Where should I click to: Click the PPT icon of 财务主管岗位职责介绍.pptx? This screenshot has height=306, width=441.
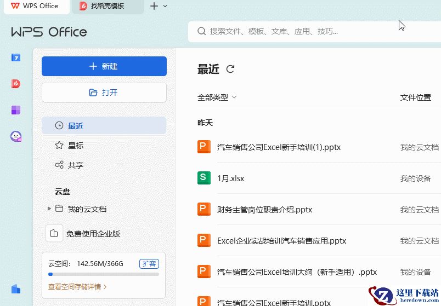coord(204,209)
